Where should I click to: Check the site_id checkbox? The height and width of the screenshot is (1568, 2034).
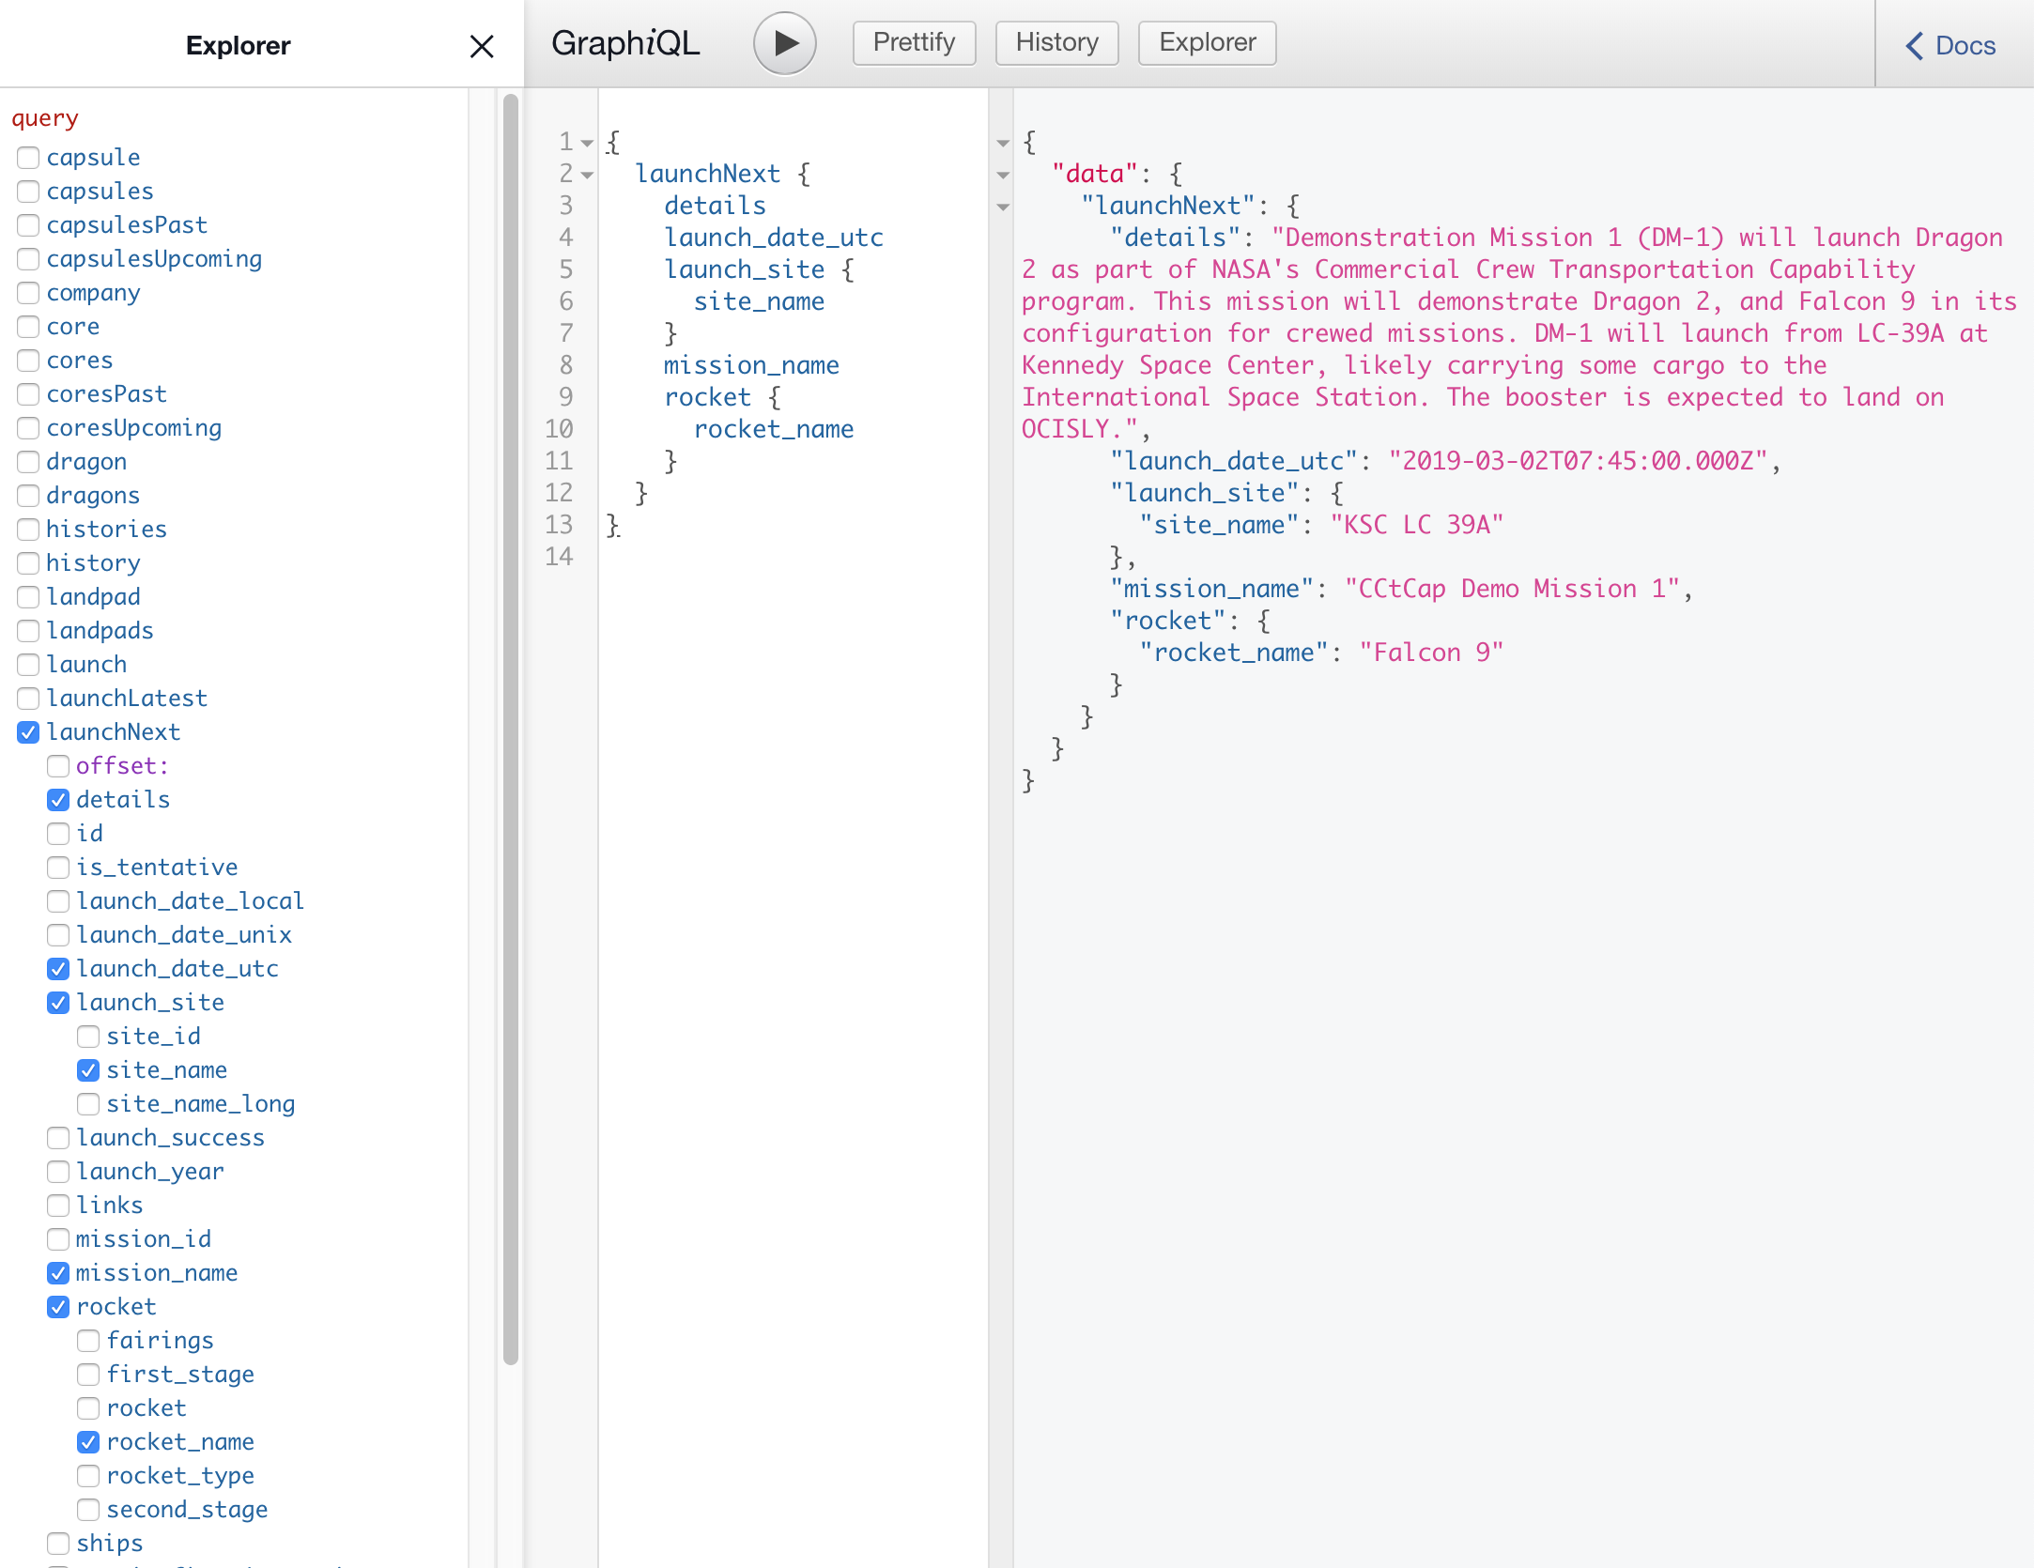88,1037
